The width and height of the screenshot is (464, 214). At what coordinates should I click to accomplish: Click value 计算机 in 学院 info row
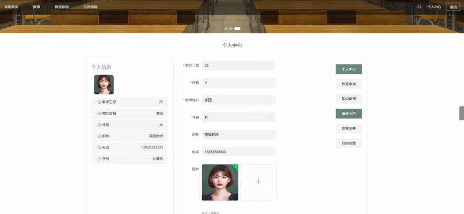tap(157, 159)
